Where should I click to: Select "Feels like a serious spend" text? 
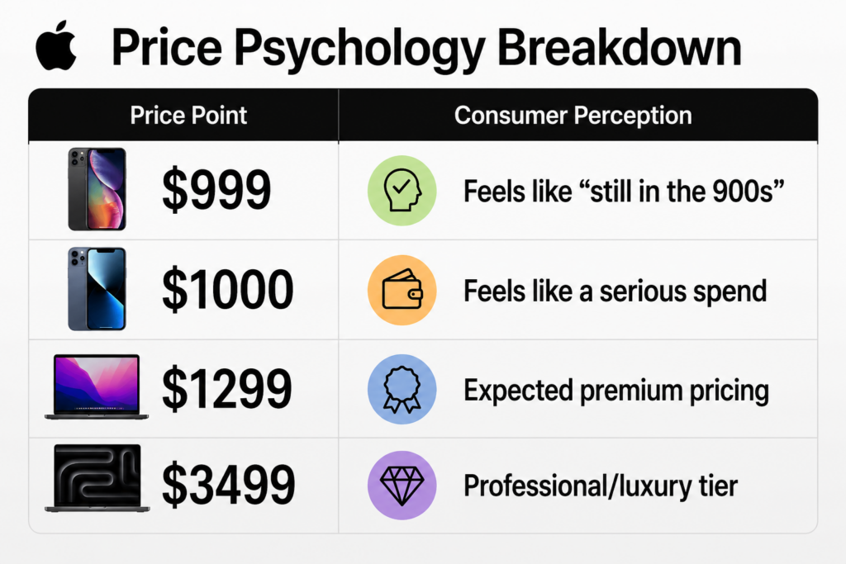coord(615,291)
